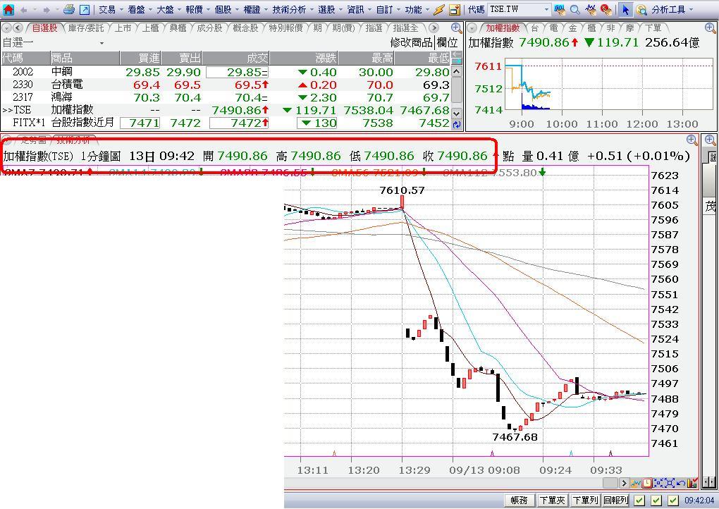This screenshot has width=719, height=509.
Task: Select the arrow pointer tool
Action: [625, 9]
